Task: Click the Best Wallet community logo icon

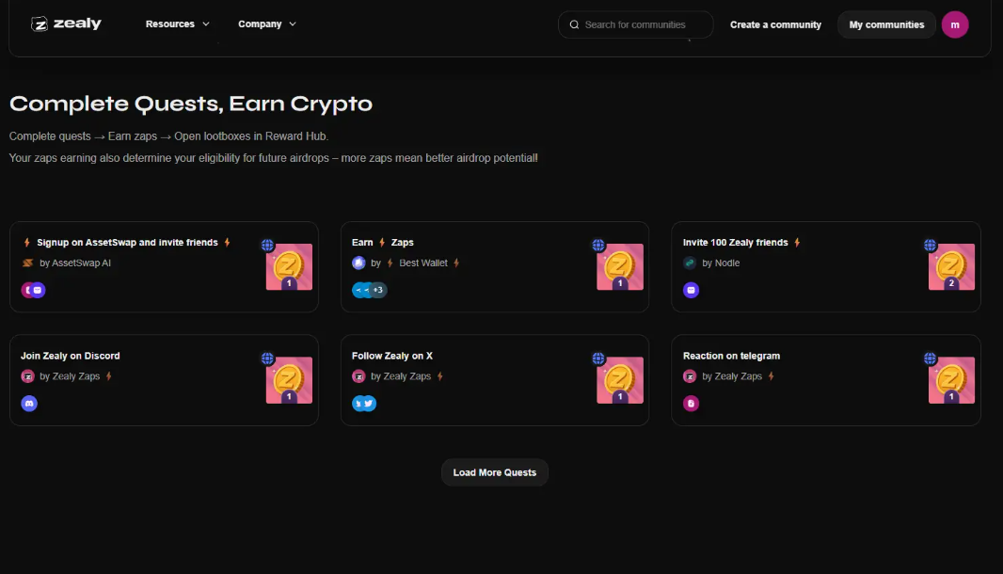Action: 358,263
